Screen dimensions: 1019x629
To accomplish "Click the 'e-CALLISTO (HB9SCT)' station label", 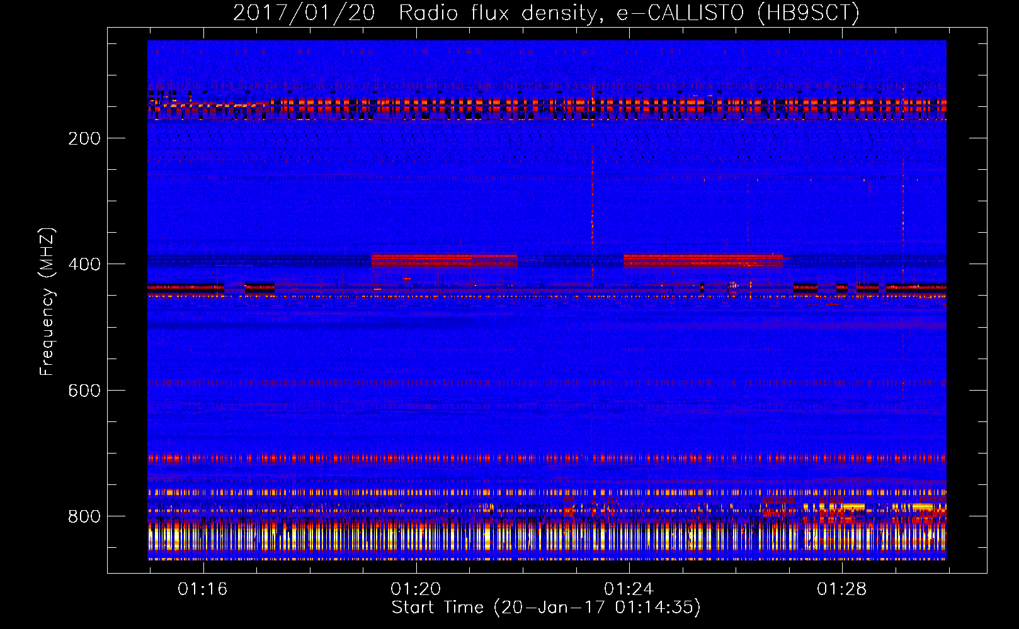I will [738, 13].
